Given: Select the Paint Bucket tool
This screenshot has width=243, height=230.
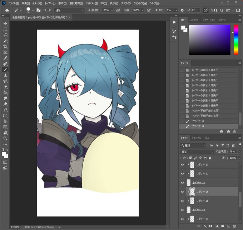Looking at the screenshot, I should point(5,93).
